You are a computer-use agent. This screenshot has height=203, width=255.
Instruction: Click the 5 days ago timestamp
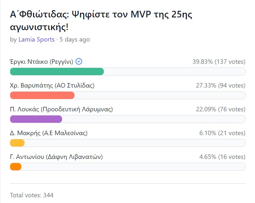[x=75, y=40]
